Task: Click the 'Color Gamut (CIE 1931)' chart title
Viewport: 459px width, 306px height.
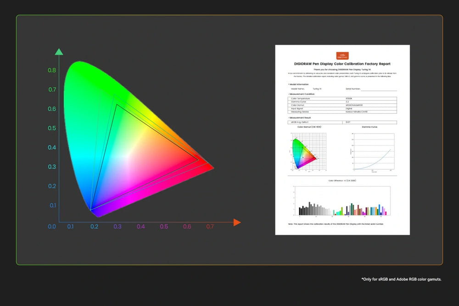Action: (309, 127)
